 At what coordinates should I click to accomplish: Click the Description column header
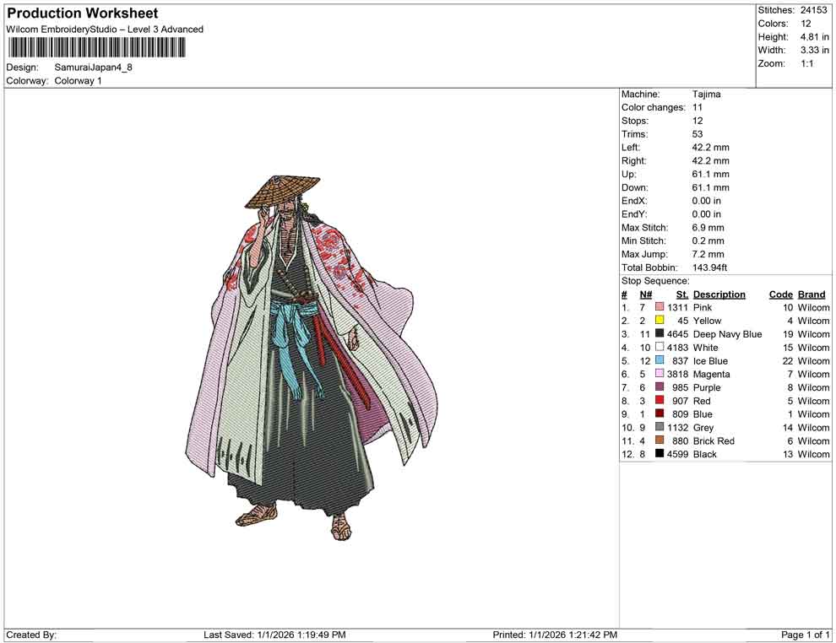[x=719, y=294]
